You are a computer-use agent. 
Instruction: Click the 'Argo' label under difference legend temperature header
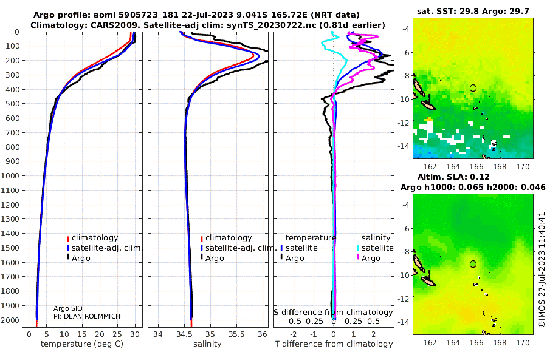point(295,259)
